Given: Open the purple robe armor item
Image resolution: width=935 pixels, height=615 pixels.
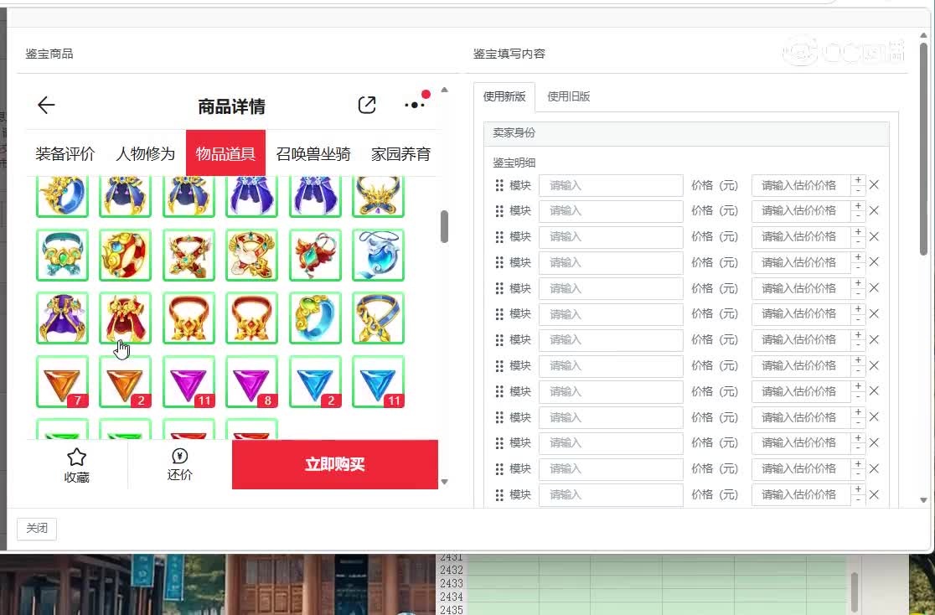Looking at the screenshot, I should [x=62, y=318].
